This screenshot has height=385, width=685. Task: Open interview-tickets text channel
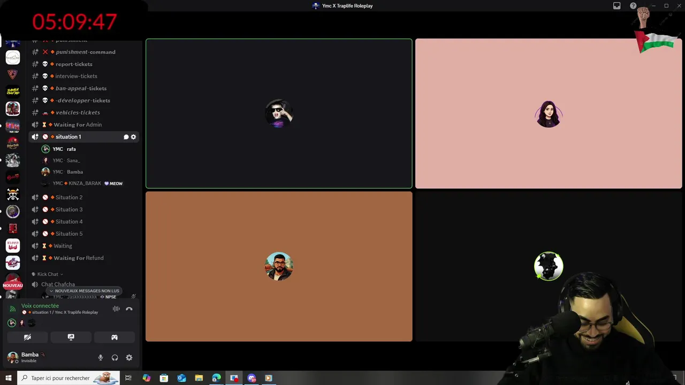click(85, 76)
